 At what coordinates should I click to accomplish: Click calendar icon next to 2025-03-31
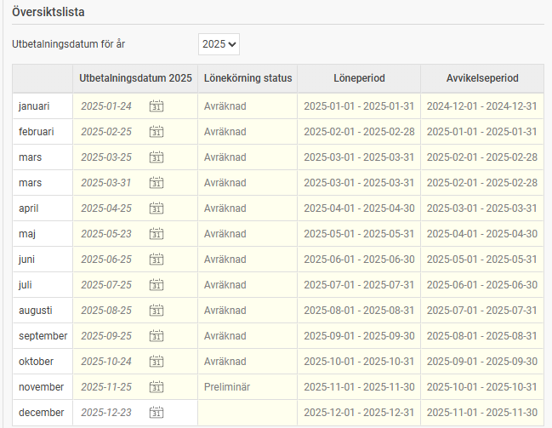[x=156, y=183]
